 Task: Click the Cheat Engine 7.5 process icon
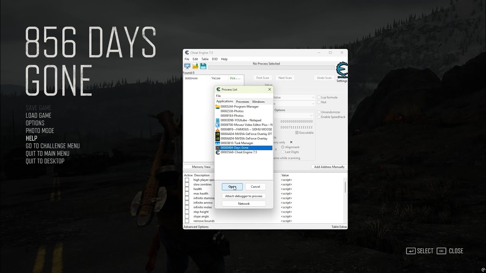[x=218, y=152]
